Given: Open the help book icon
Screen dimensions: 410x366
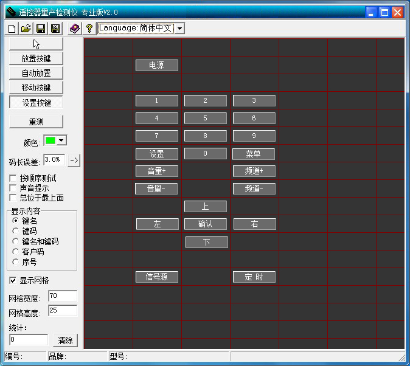Looking at the screenshot, I should [74, 29].
